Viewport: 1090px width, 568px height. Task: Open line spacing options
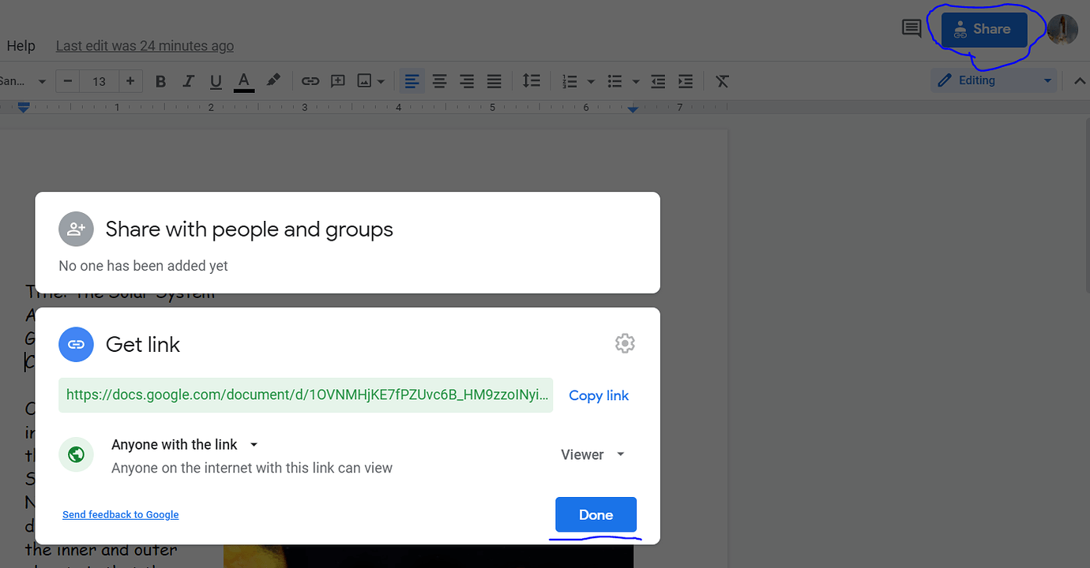(x=532, y=80)
